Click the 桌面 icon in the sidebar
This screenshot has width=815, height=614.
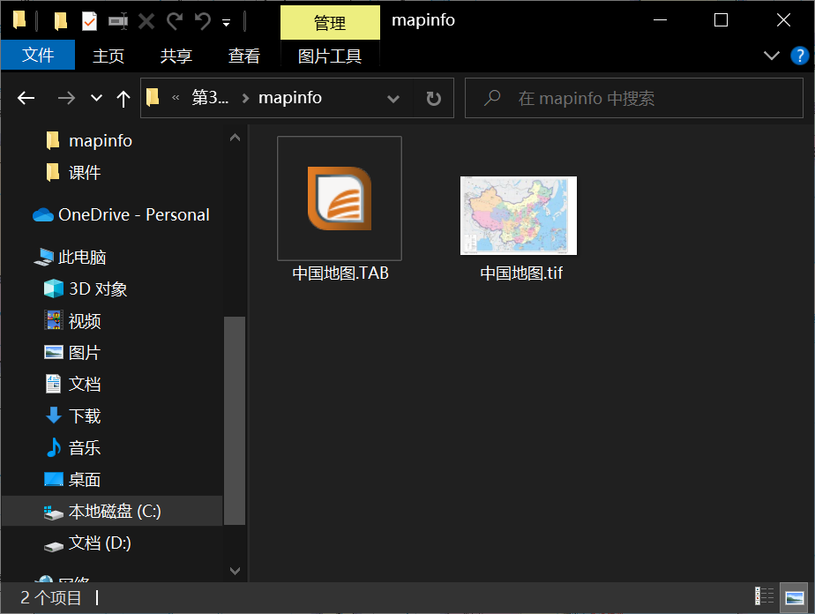pos(54,479)
